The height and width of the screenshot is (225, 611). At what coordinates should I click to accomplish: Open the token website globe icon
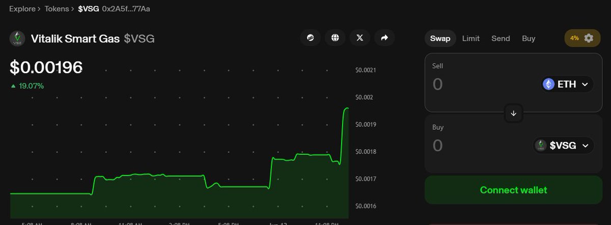tap(335, 38)
